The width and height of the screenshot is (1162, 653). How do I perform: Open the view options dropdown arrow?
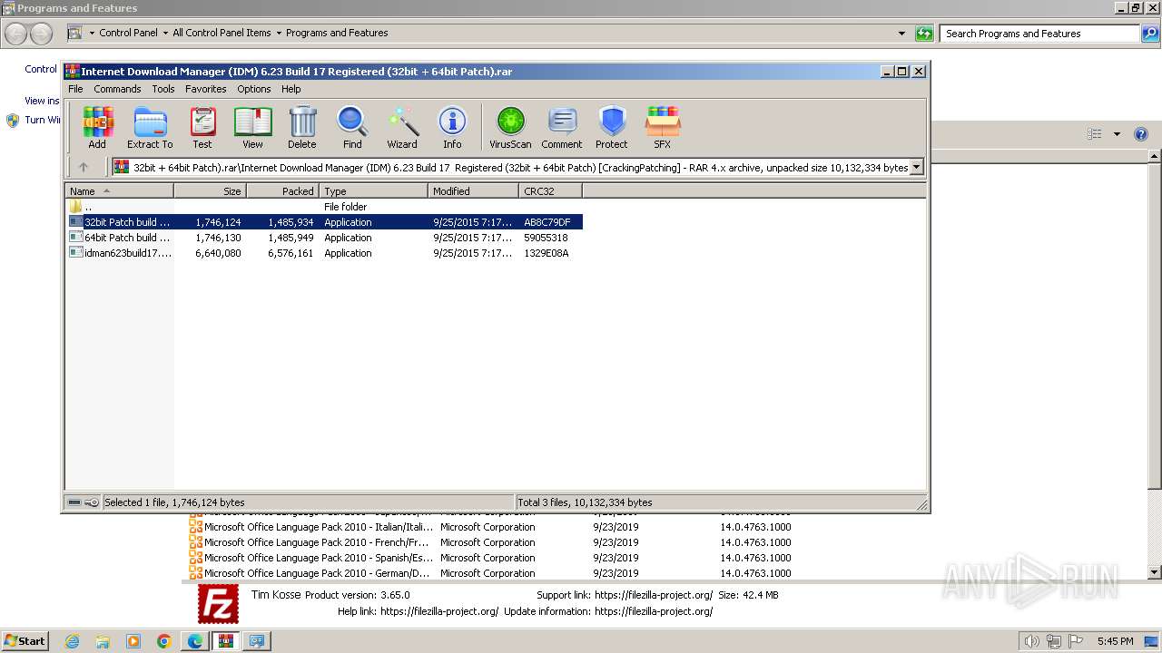tap(1117, 134)
